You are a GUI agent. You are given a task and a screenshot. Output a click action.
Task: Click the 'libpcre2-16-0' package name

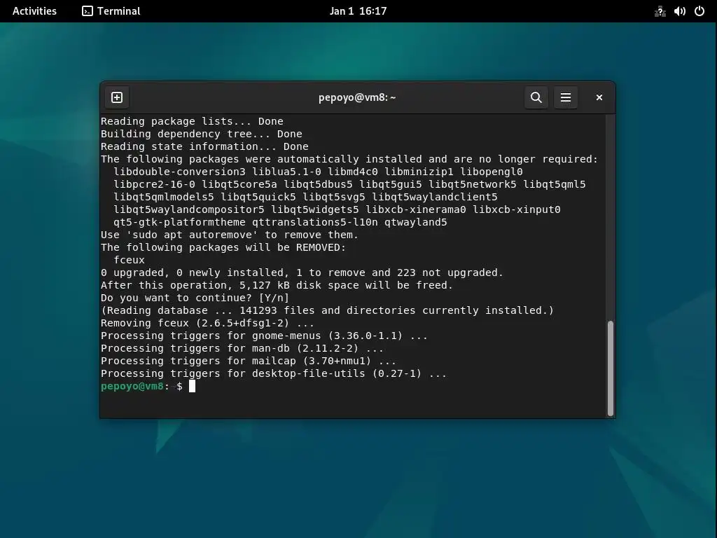point(154,184)
